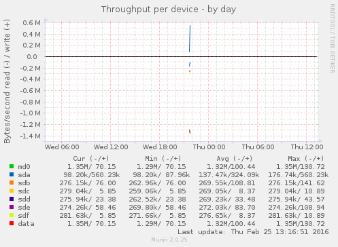Click the sdd dark blue legend swatch

point(12,199)
